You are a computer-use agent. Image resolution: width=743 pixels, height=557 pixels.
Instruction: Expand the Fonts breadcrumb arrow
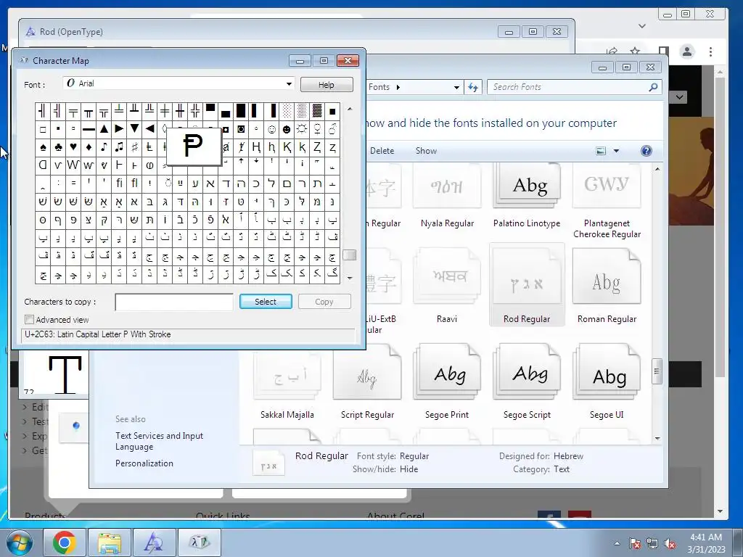(398, 87)
